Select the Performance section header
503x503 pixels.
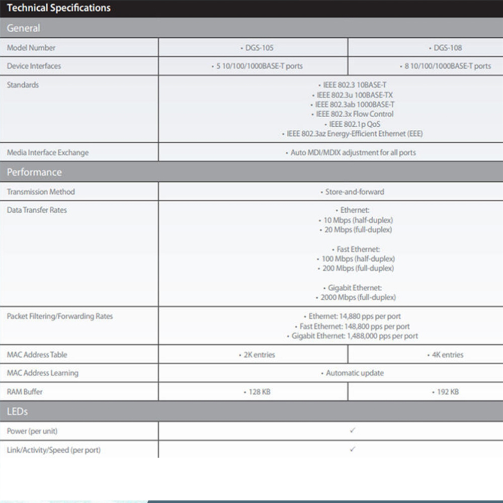pyautogui.click(x=34, y=172)
